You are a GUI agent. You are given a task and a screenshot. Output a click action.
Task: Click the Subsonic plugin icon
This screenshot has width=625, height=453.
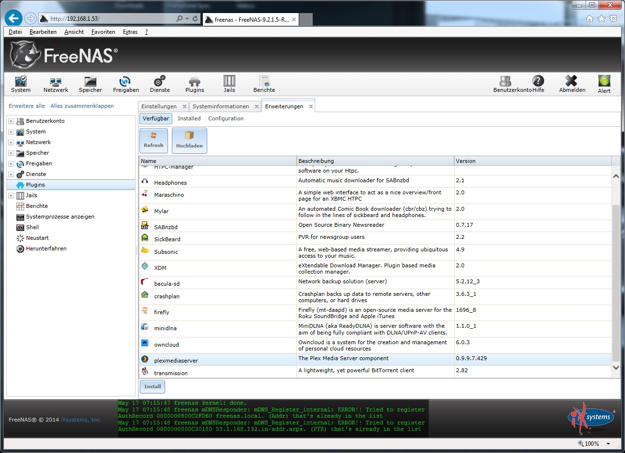pyautogui.click(x=145, y=250)
